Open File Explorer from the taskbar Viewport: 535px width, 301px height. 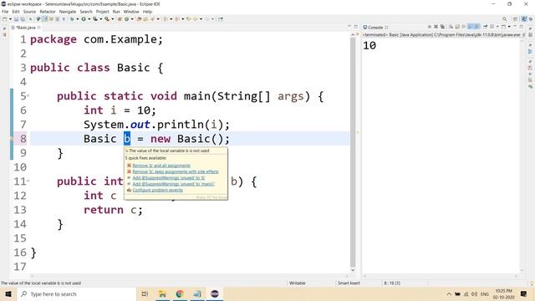pyautogui.click(x=162, y=293)
